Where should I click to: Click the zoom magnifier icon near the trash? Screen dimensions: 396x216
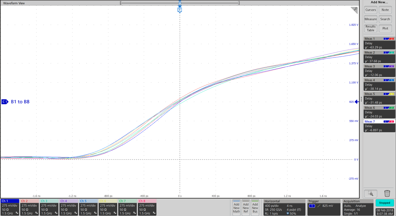[371, 193]
